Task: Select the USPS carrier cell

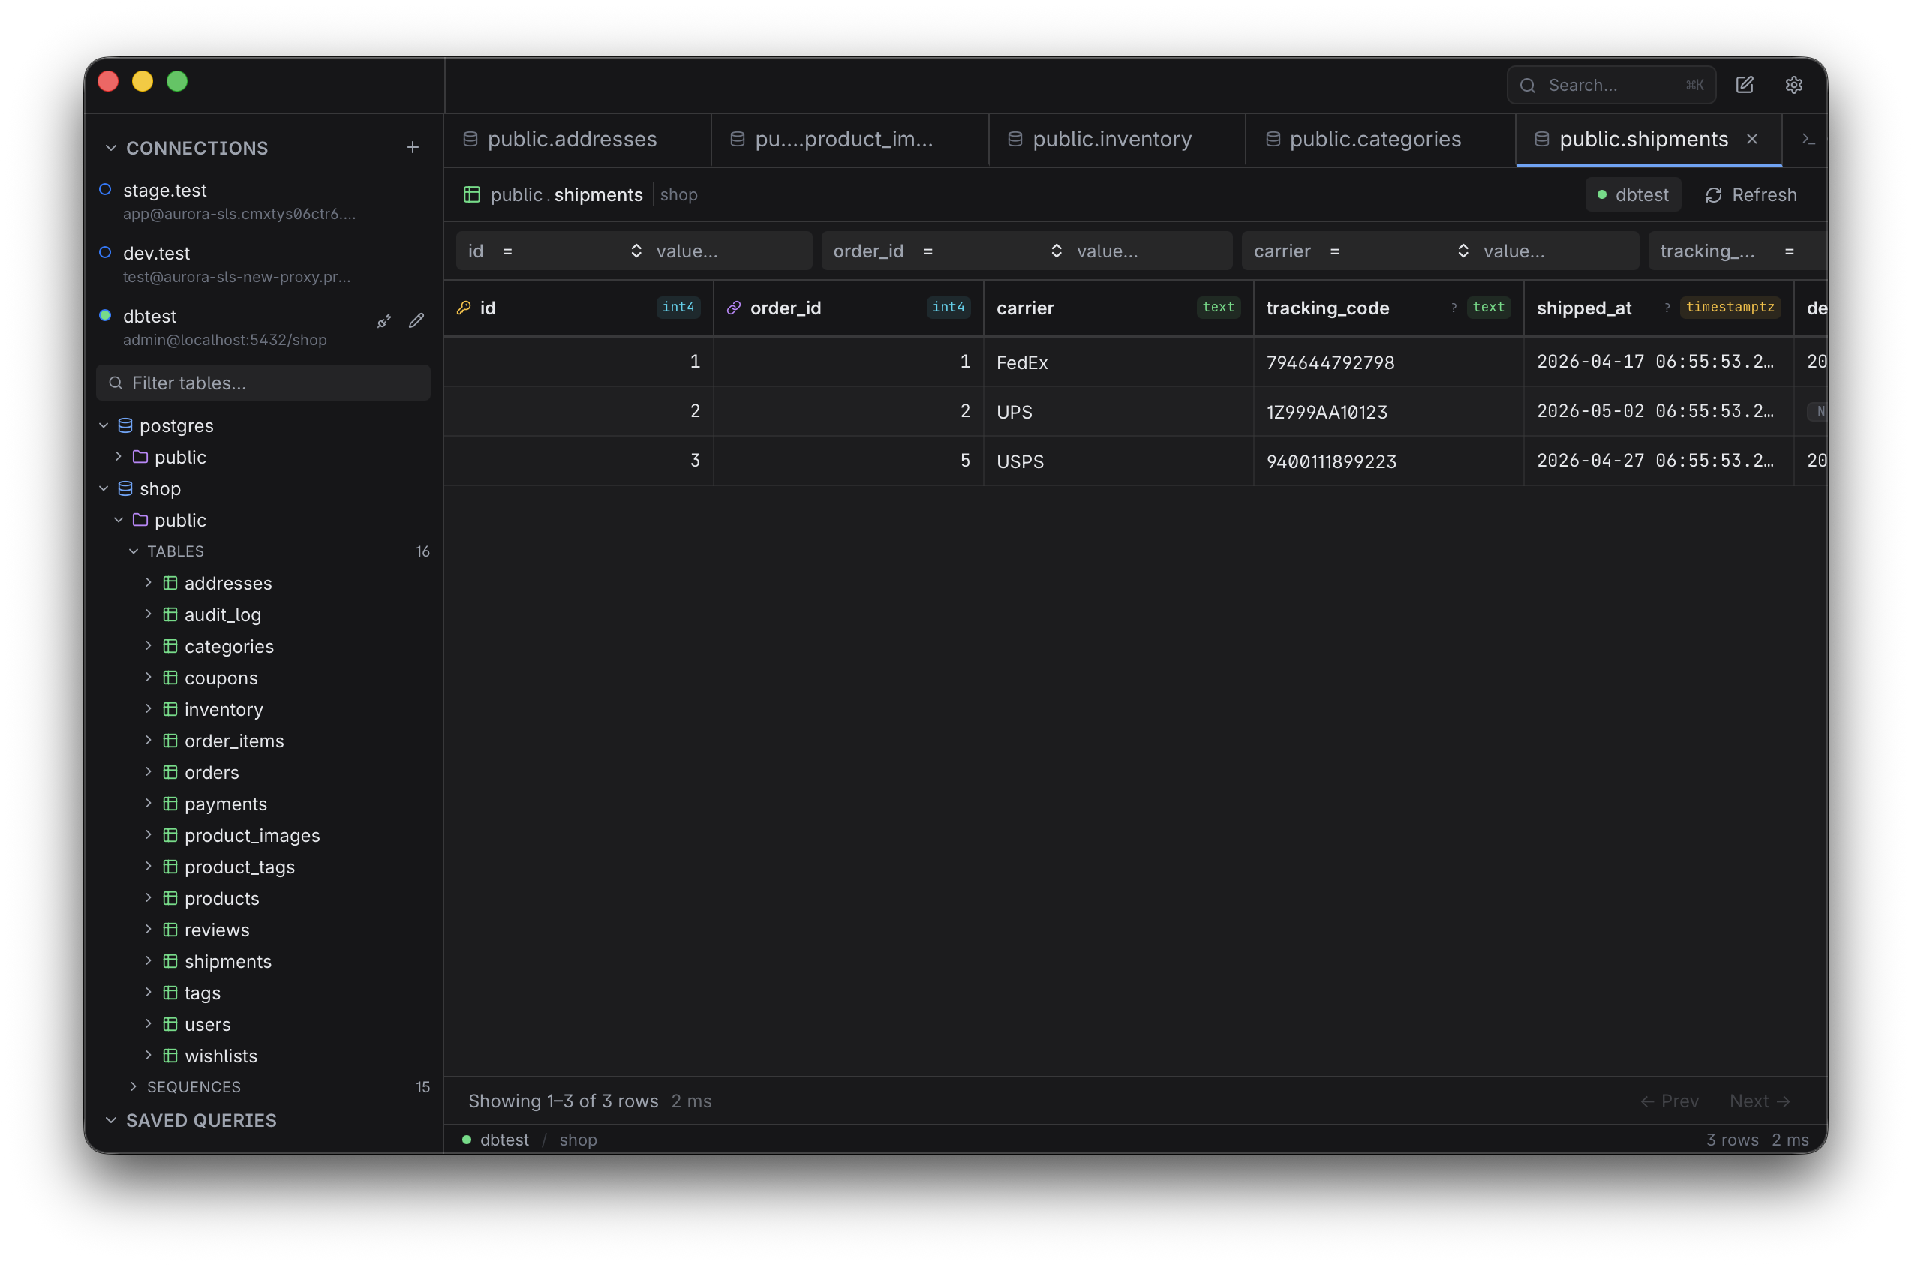Action: pos(1118,461)
